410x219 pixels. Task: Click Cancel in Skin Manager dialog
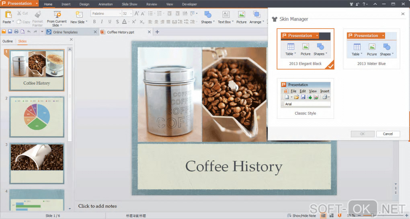pos(387,134)
